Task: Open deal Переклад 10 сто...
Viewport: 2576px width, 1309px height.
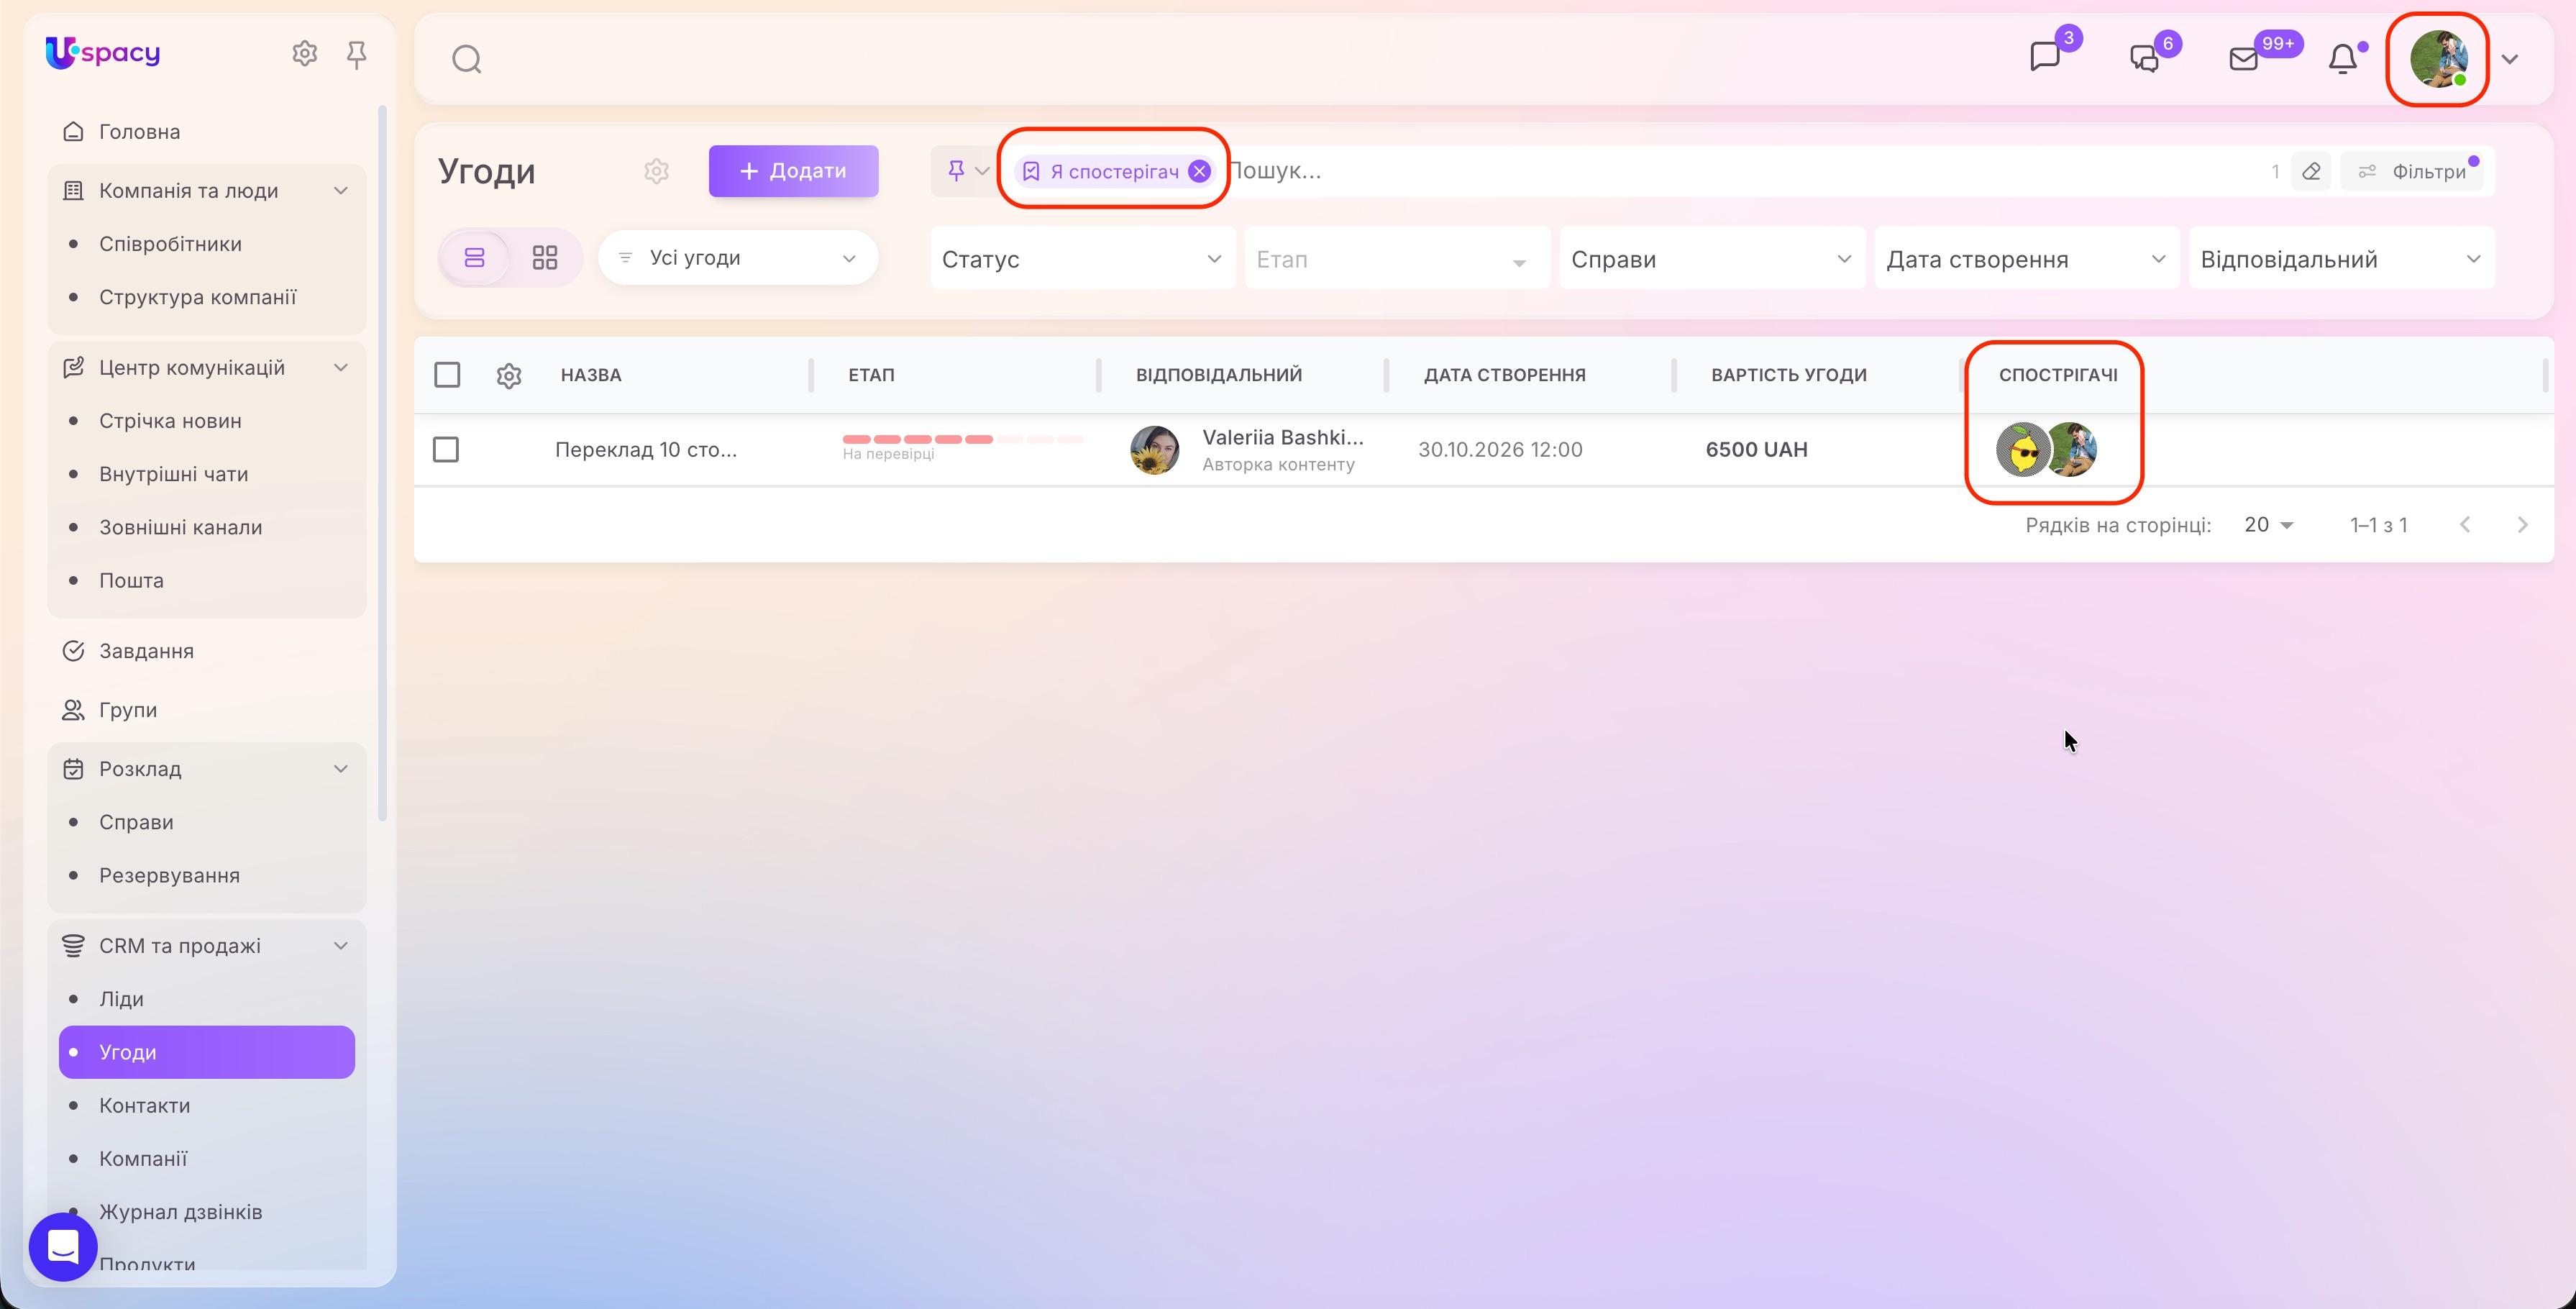Action: coord(646,450)
